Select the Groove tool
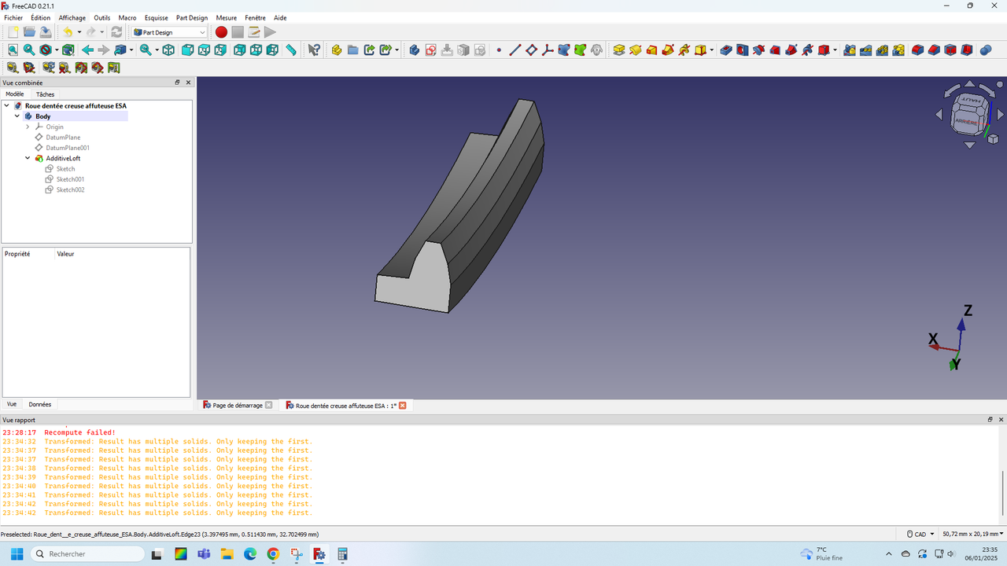Viewport: 1007px width, 566px height. tap(758, 50)
